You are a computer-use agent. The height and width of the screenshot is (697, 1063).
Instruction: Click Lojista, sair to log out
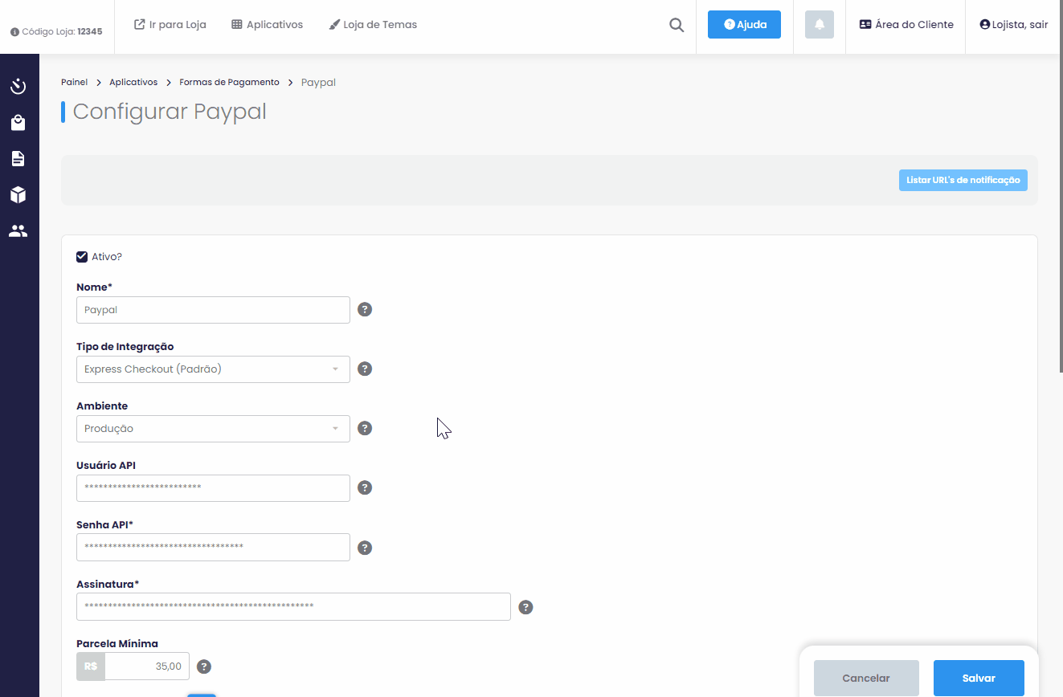[1014, 25]
